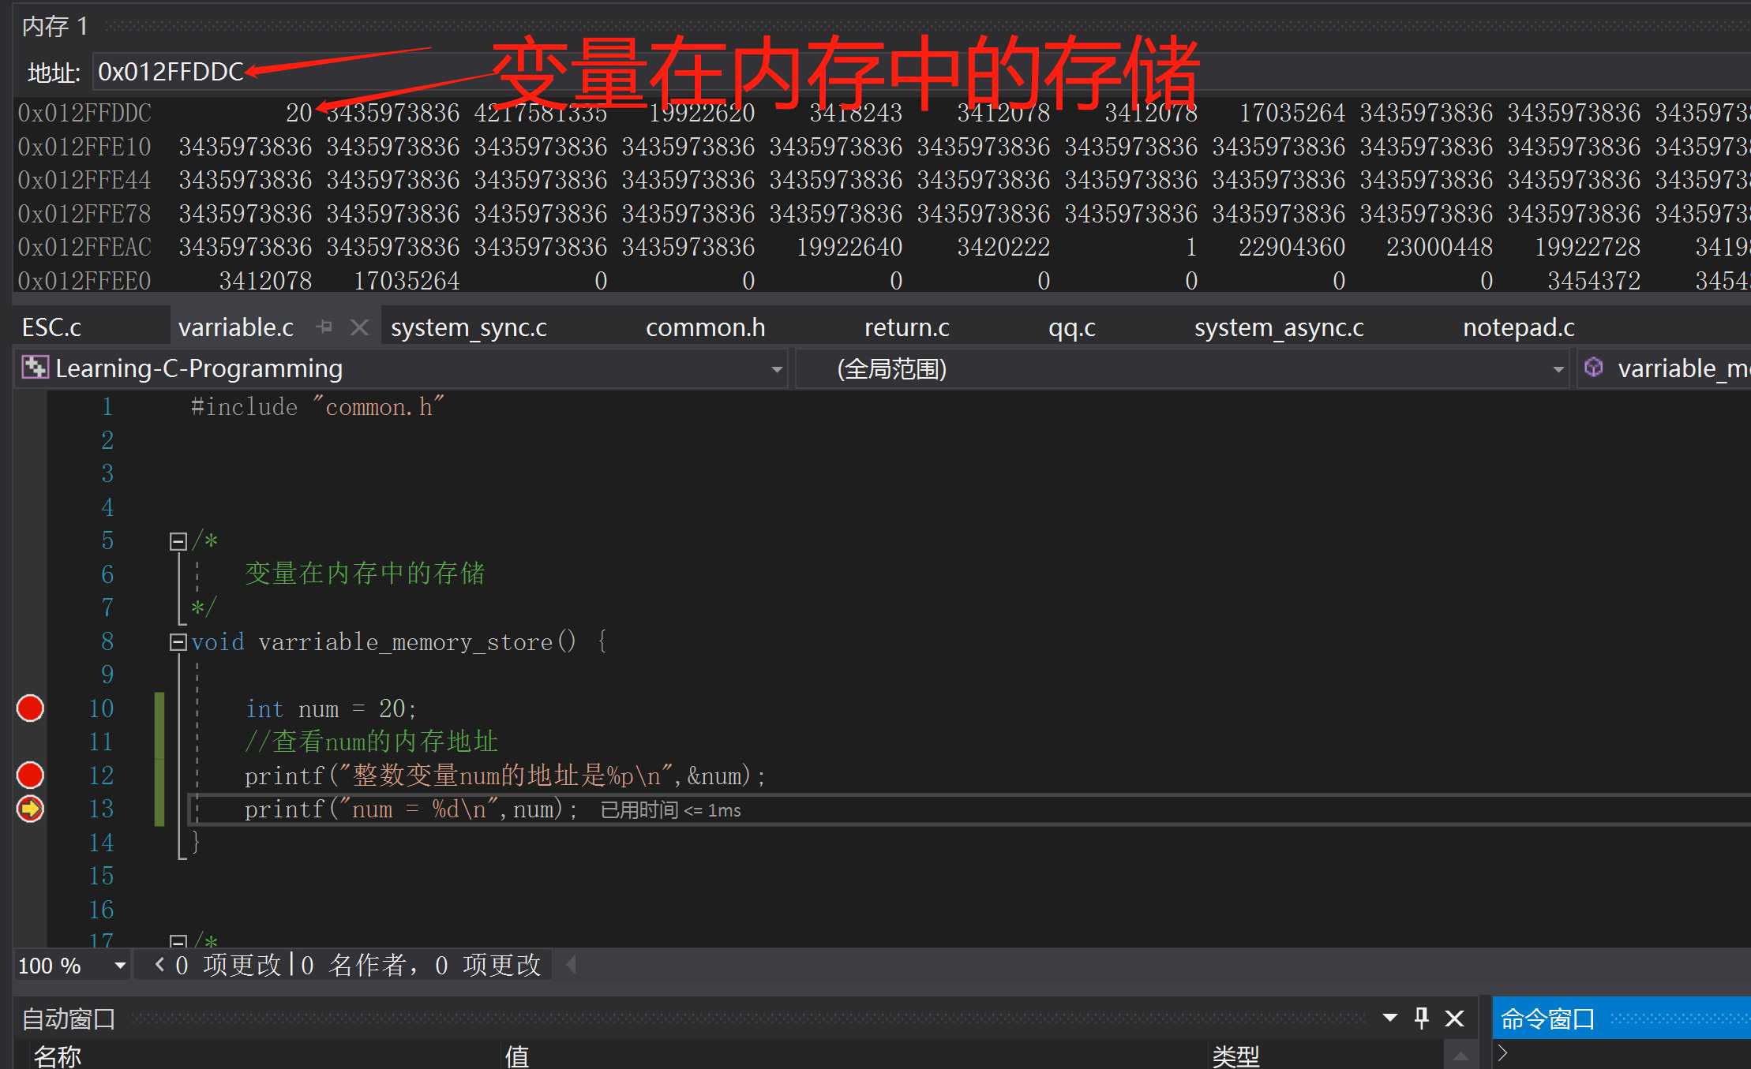Switch to the ESC.c tab

tap(52, 327)
